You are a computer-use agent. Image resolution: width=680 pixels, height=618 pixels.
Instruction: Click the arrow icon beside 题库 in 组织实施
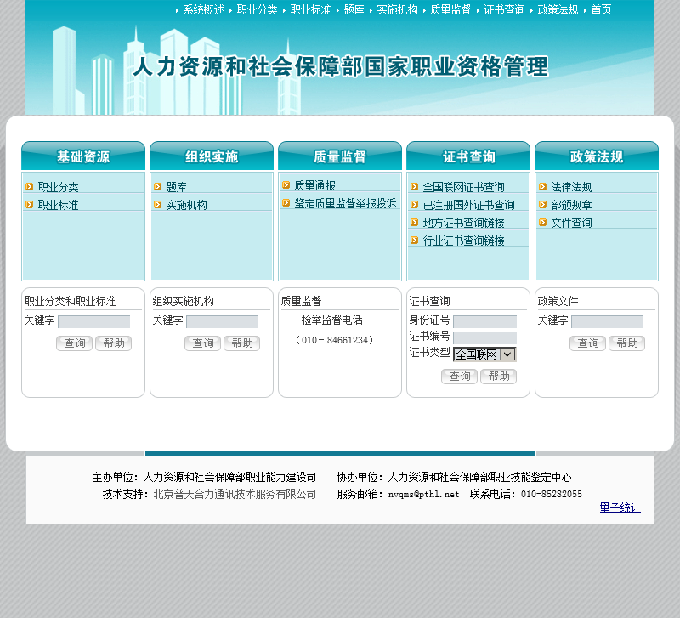[x=158, y=187]
